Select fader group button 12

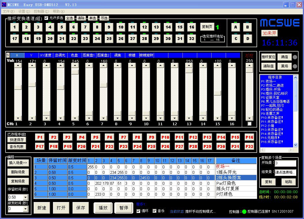(x=144, y=27)
